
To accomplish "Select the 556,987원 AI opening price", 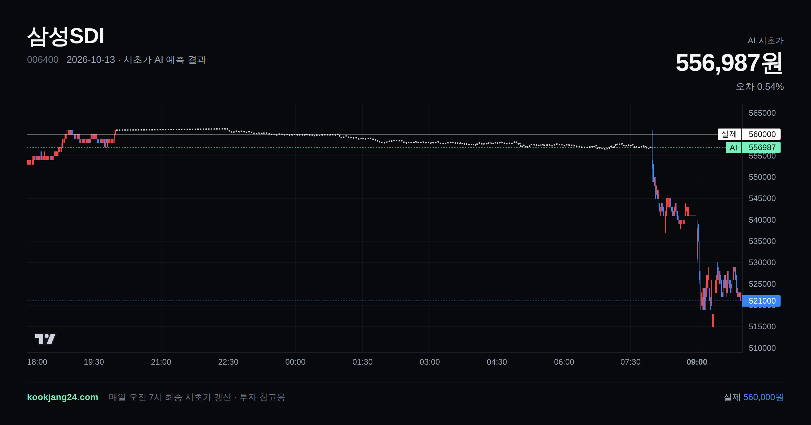I will [x=729, y=63].
